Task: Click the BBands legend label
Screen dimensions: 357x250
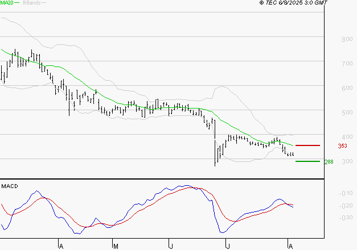Action: tap(31, 3)
